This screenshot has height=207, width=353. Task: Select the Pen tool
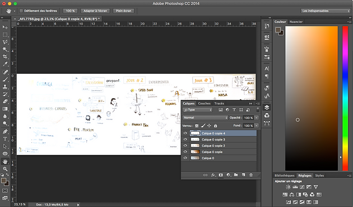point(5,132)
